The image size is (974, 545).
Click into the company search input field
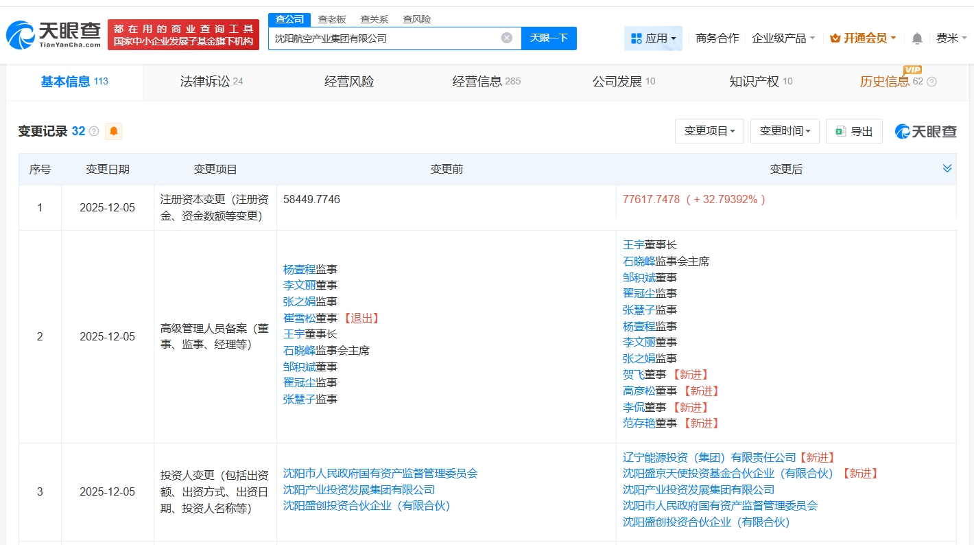click(384, 38)
